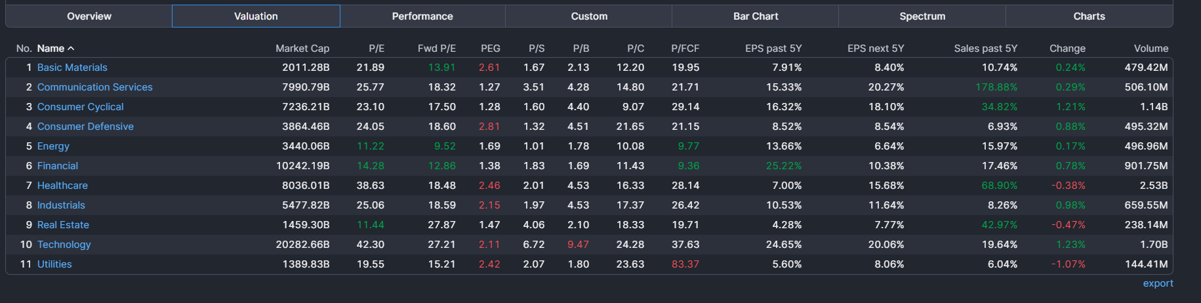This screenshot has height=303, width=1201.
Task: Sort sectors by Volume column
Action: [x=1150, y=49]
